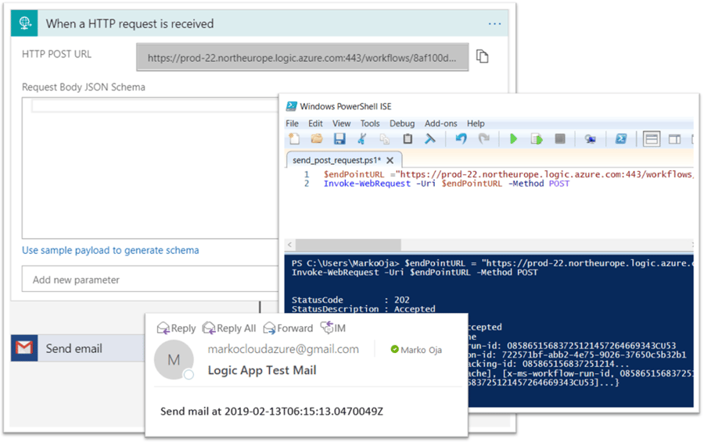Open the Edit menu in PowerShell ISE
The height and width of the screenshot is (442, 704).
pyautogui.click(x=315, y=123)
